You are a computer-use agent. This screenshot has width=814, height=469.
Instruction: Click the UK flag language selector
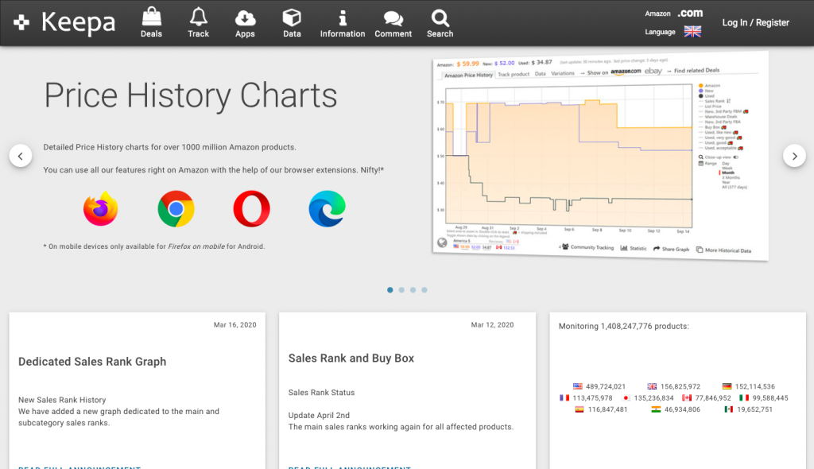692,32
